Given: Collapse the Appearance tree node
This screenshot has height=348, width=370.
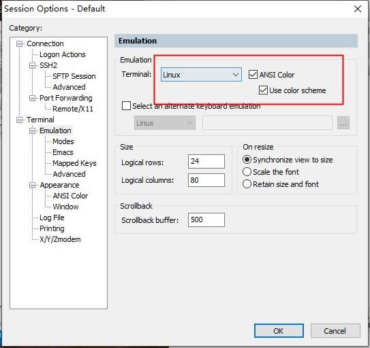Looking at the screenshot, I should click(x=32, y=186).
